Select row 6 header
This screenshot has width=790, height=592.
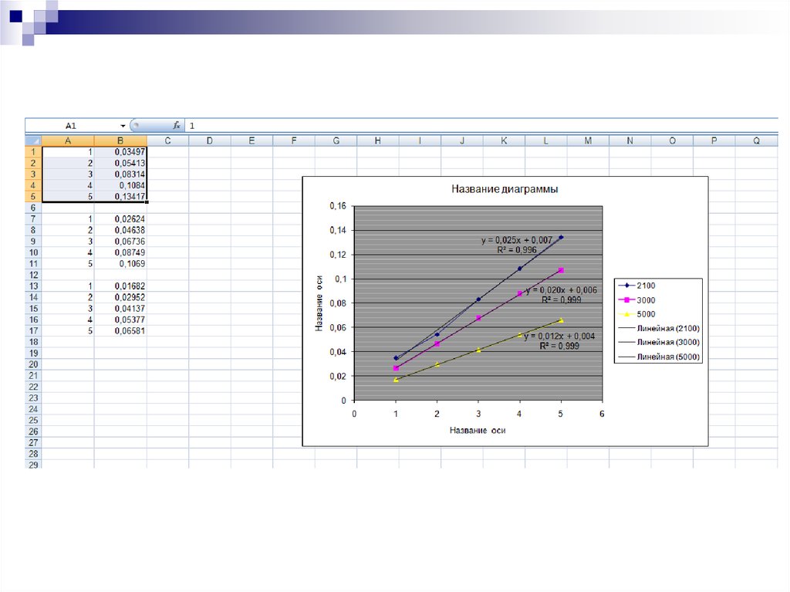click(x=33, y=208)
